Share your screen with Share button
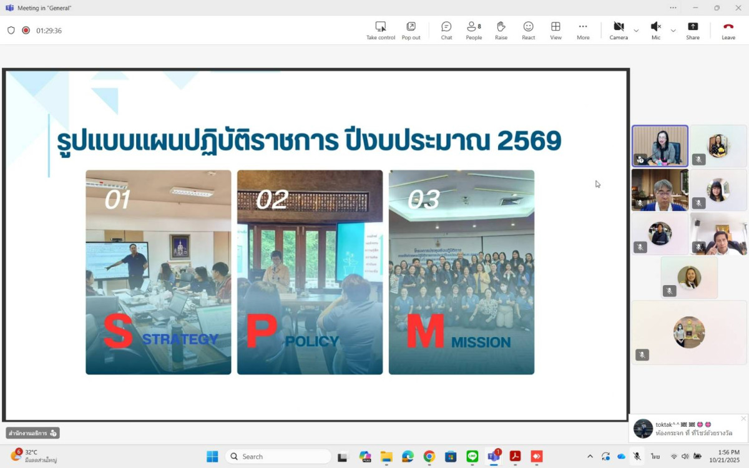 693,30
